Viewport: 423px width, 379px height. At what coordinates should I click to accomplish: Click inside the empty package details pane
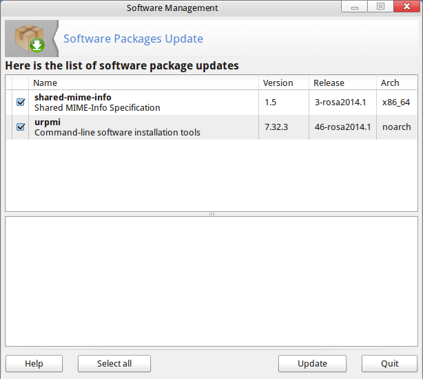pyautogui.click(x=211, y=281)
